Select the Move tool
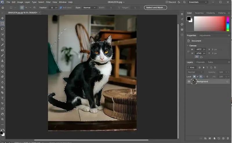232x143 pixels. point(2,18)
